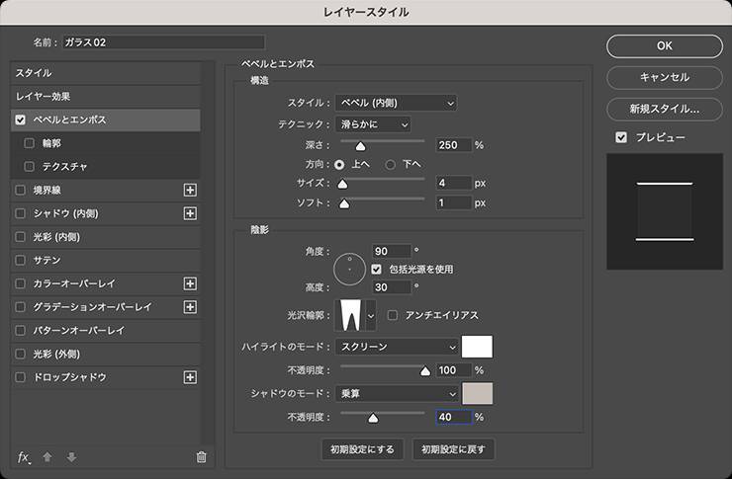
Task: Add another stroke (境界線) with plus icon
Action: pyautogui.click(x=191, y=190)
